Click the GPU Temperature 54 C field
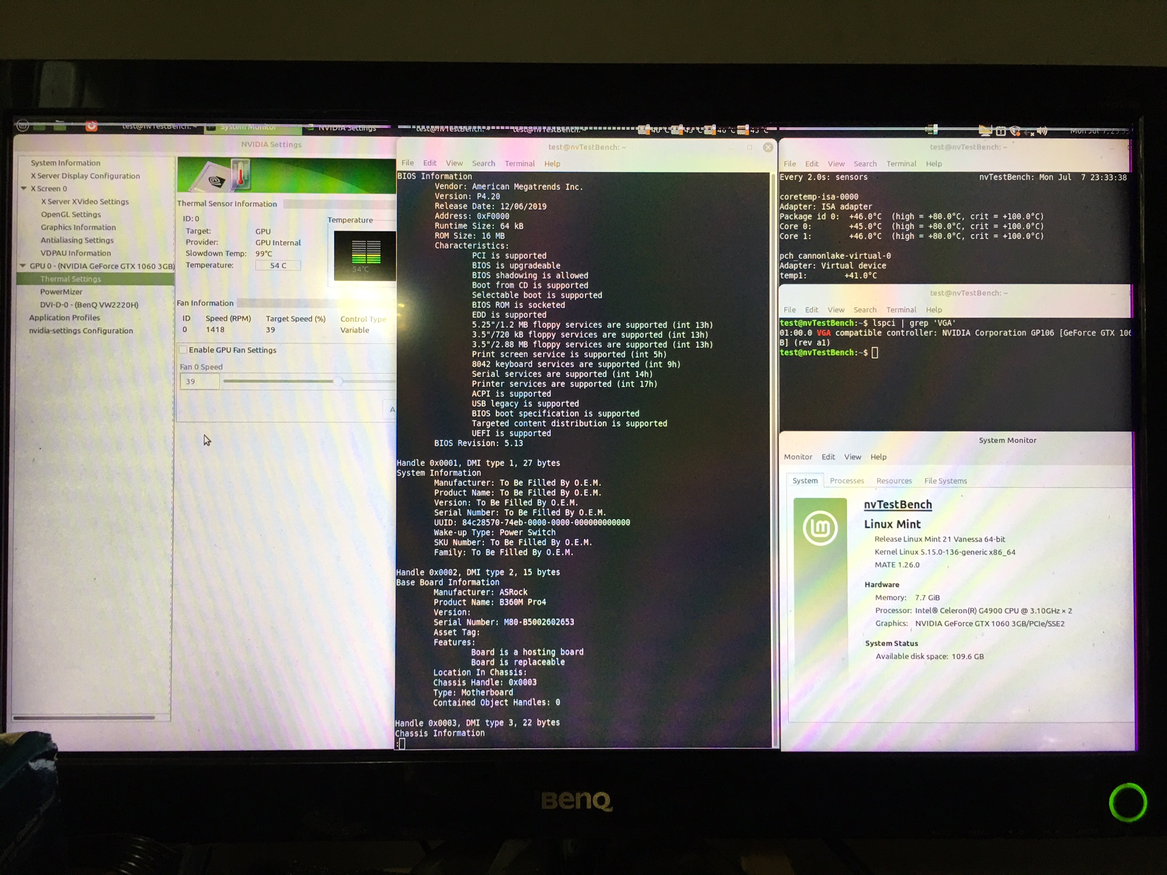The image size is (1167, 875). pos(278,265)
